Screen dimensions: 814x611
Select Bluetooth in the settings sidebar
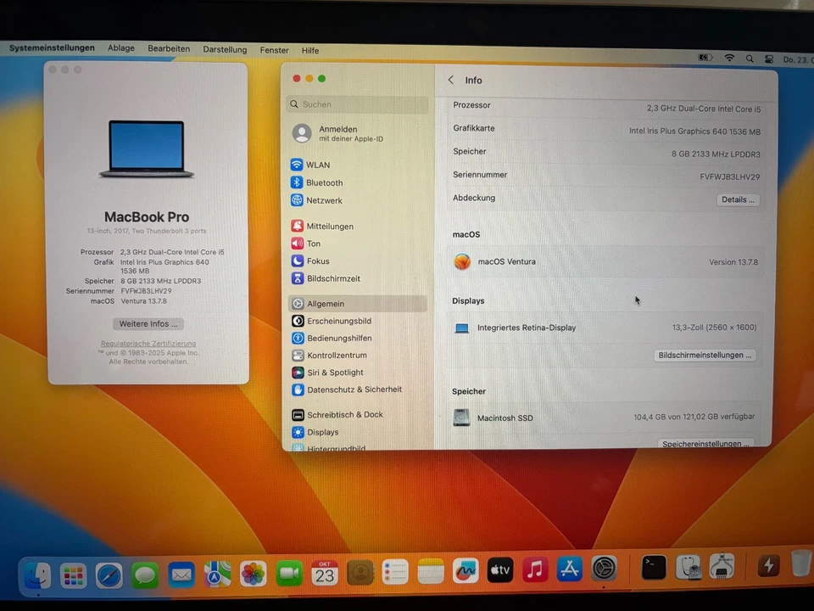coord(324,182)
